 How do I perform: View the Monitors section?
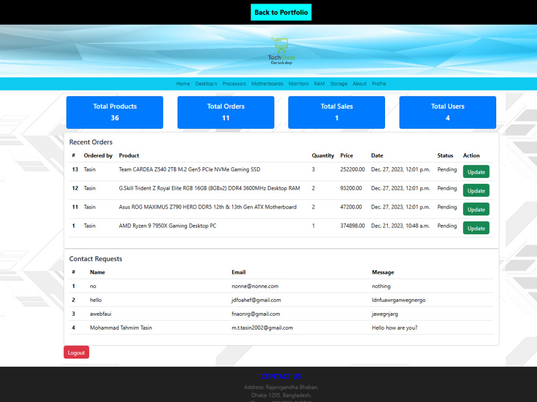pos(299,84)
